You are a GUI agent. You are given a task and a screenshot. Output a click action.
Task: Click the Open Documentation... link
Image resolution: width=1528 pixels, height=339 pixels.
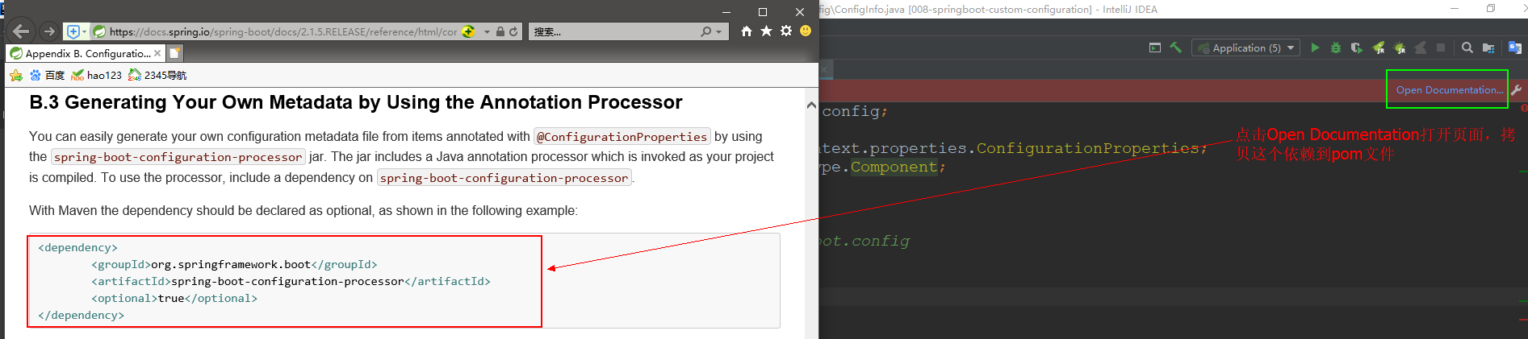coord(1449,90)
